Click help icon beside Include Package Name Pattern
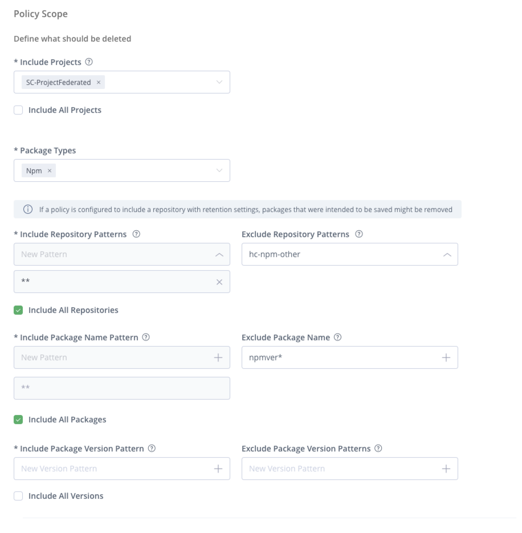The width and height of the screenshot is (522, 533). pos(146,337)
